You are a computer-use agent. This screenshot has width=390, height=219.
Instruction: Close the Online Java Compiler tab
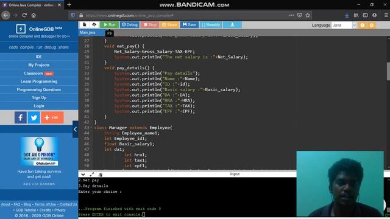point(59,5)
